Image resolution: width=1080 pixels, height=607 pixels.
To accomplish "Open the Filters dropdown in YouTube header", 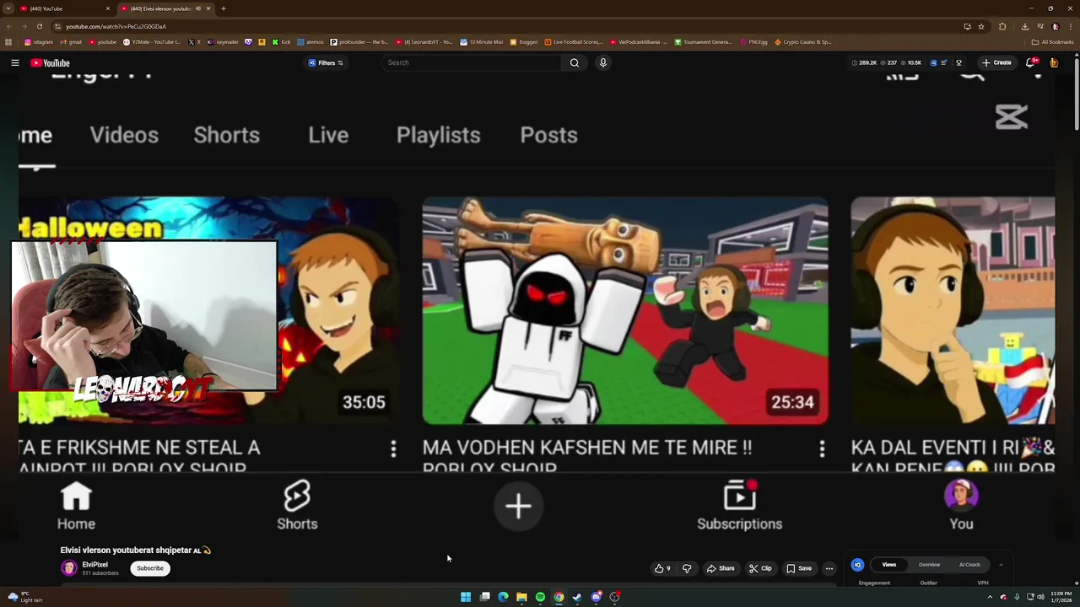I will [326, 62].
